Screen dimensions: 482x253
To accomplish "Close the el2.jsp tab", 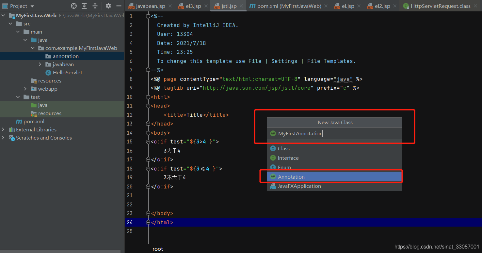I will tap(395, 6).
